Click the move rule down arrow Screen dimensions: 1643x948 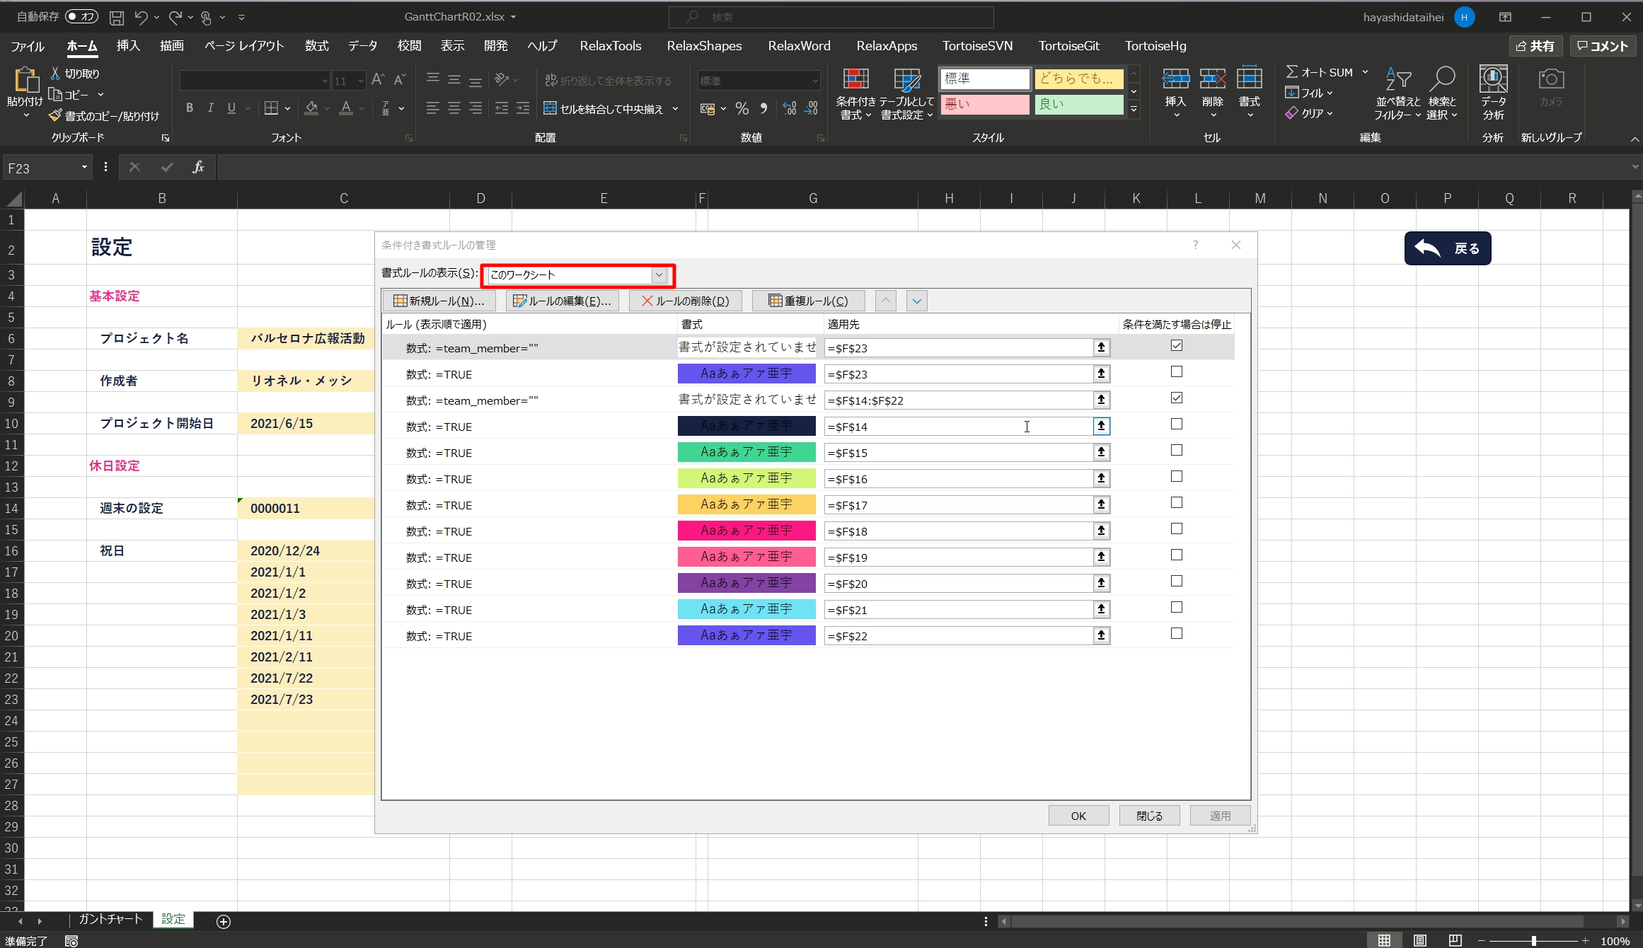click(x=916, y=301)
